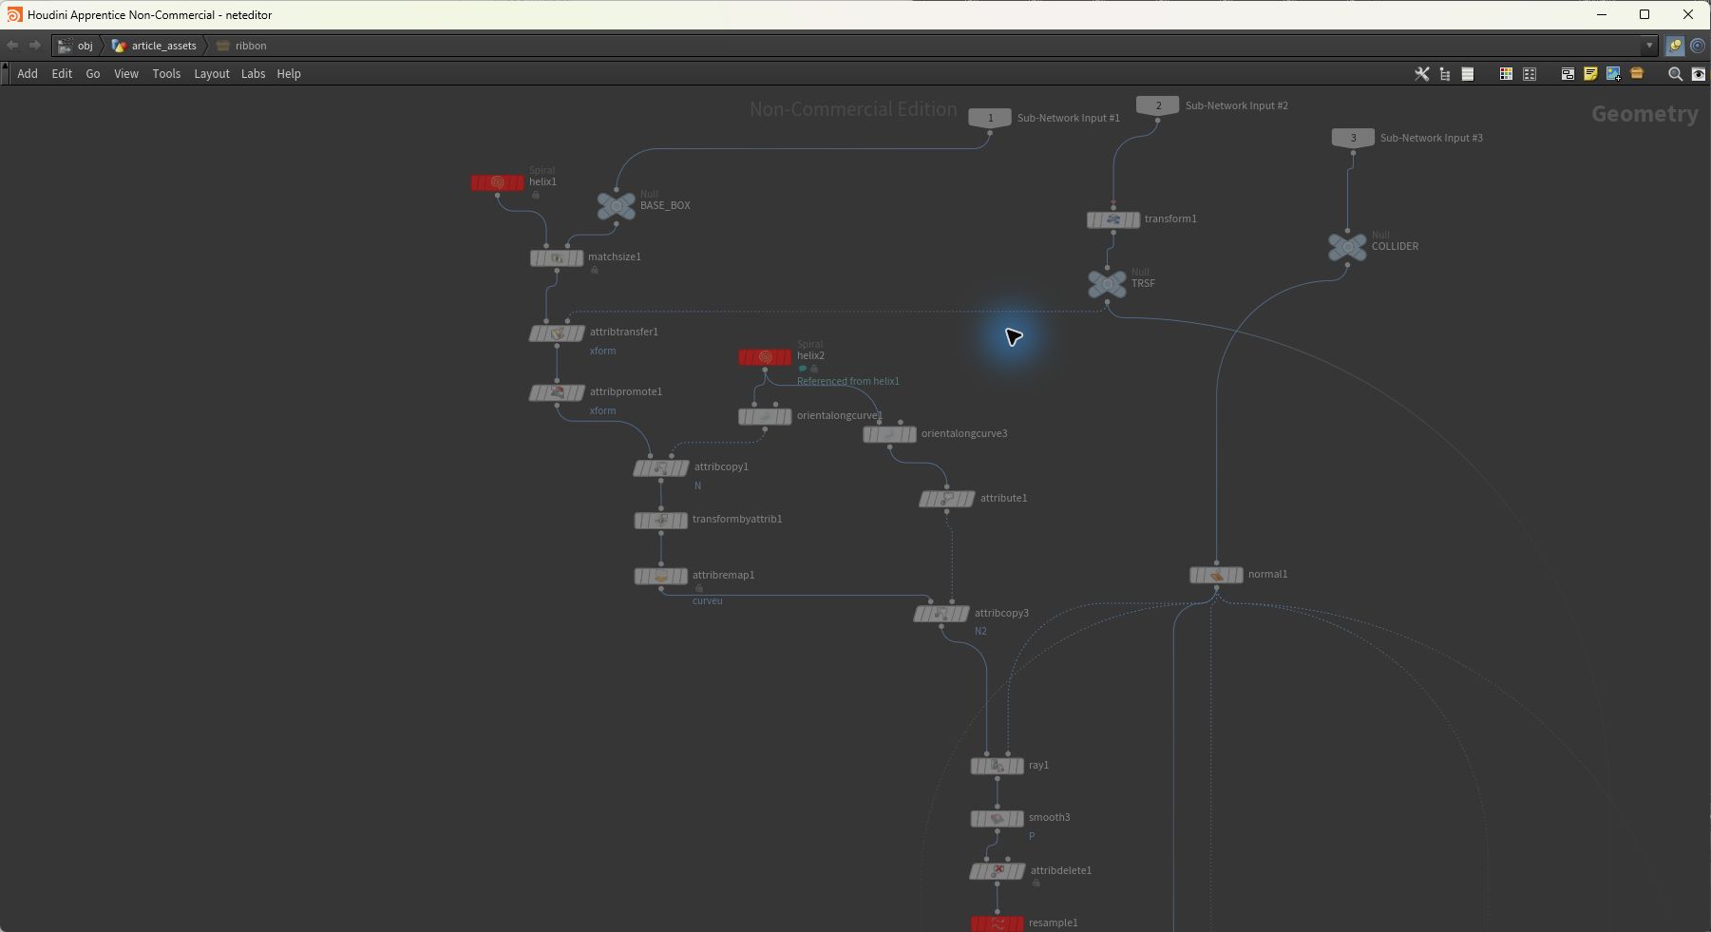Select the TRSF null node
This screenshot has height=932, width=1711.
(1107, 283)
